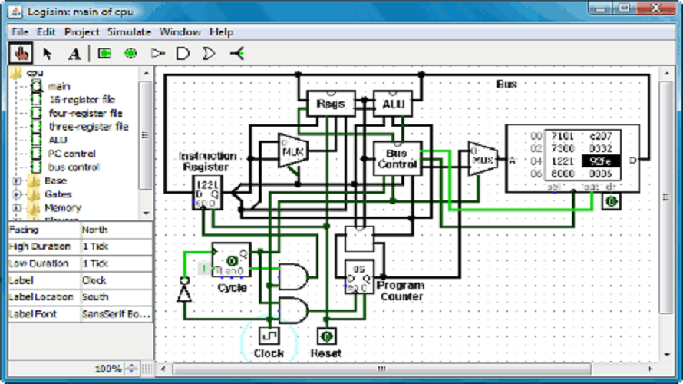Choose the Output Pin tool
Viewport: 683px width, 384px height.
tap(130, 54)
